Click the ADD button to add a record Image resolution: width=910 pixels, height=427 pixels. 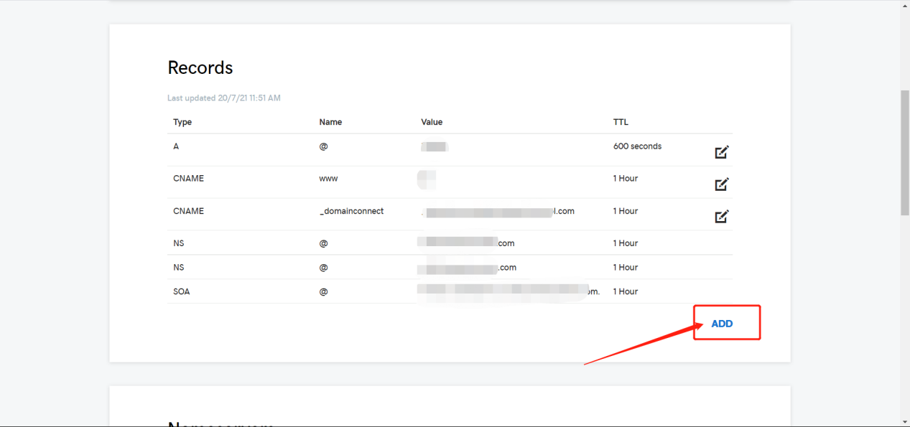(722, 324)
